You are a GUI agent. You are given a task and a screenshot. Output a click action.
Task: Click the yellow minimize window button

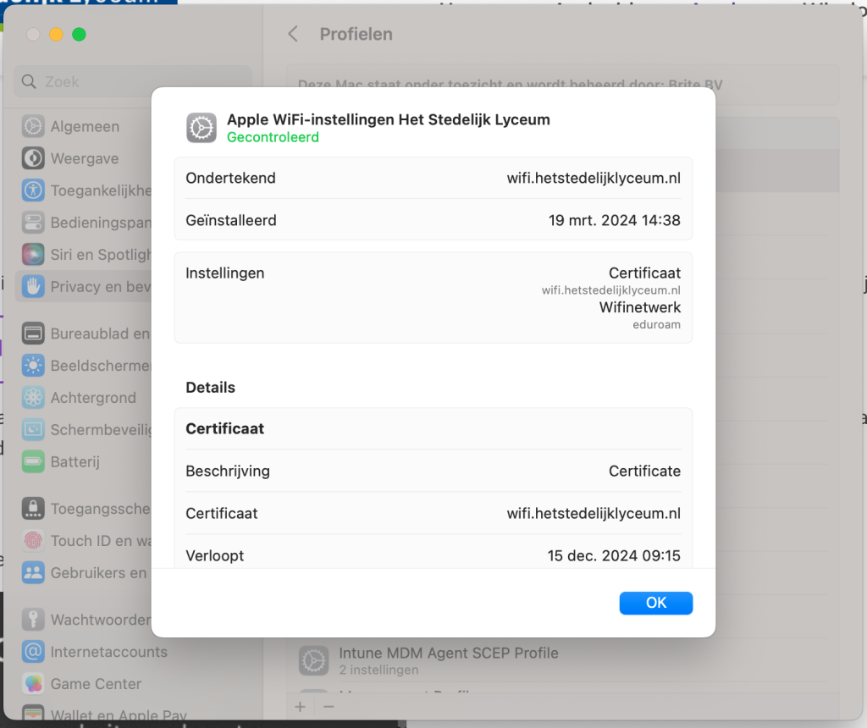56,35
